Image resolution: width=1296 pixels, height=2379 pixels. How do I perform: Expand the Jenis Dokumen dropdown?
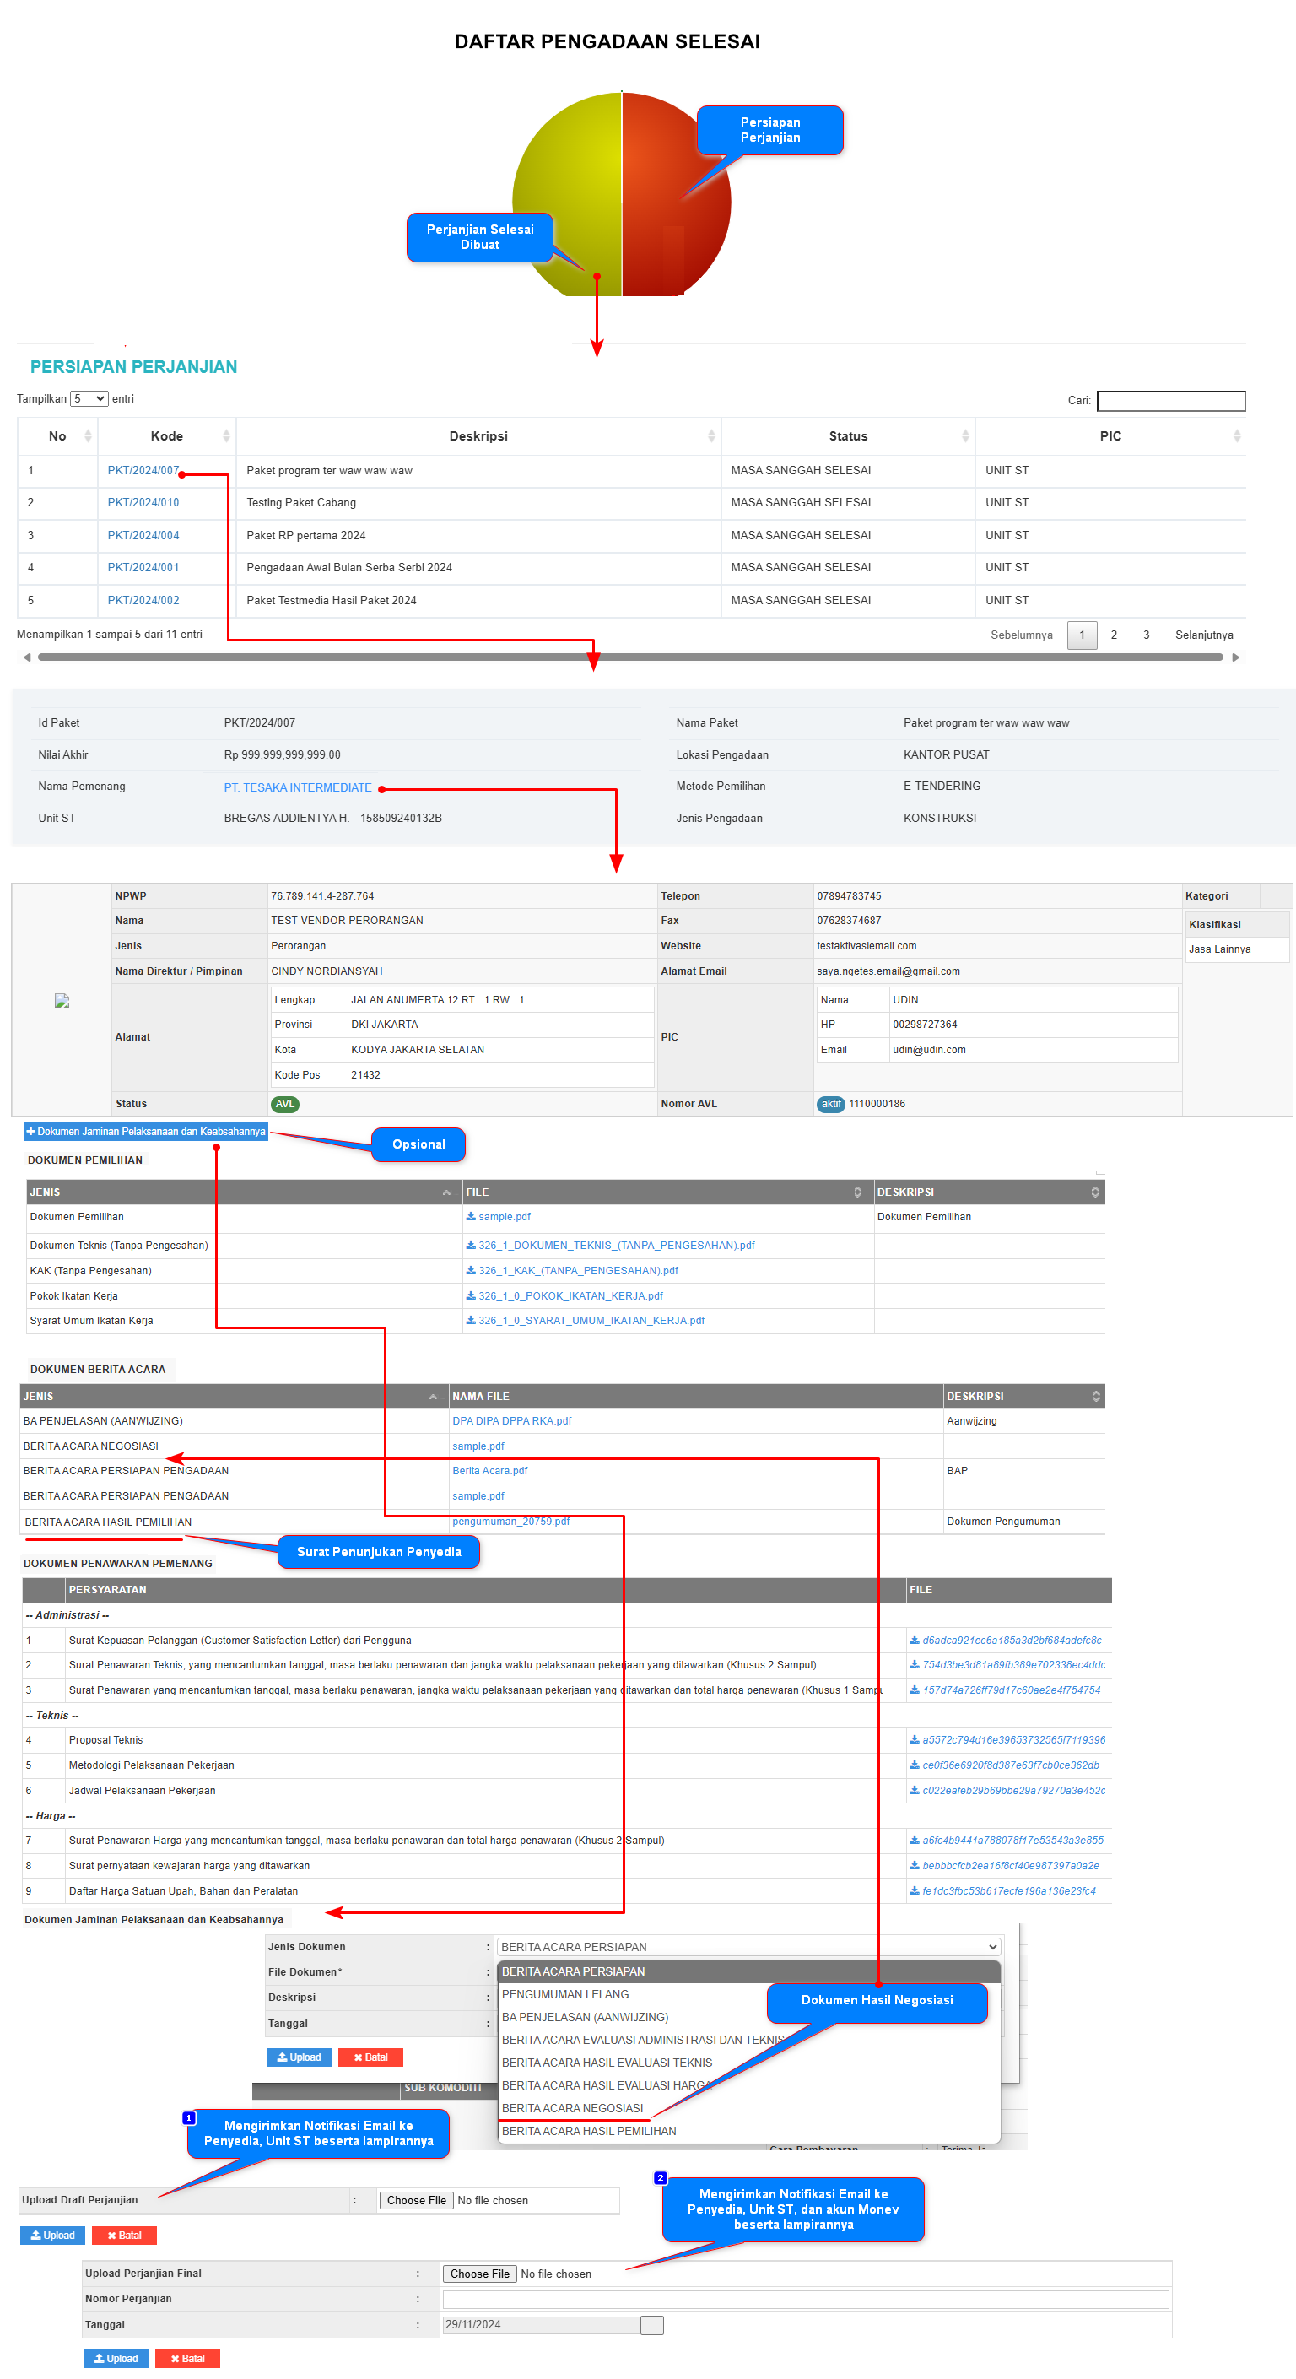point(748,1946)
